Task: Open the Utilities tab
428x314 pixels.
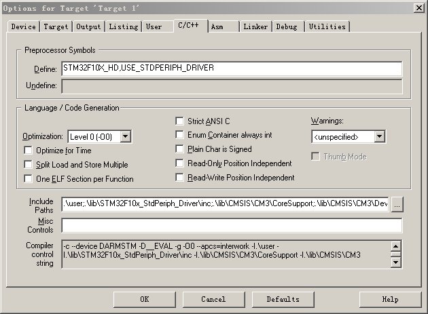Action: [327, 26]
